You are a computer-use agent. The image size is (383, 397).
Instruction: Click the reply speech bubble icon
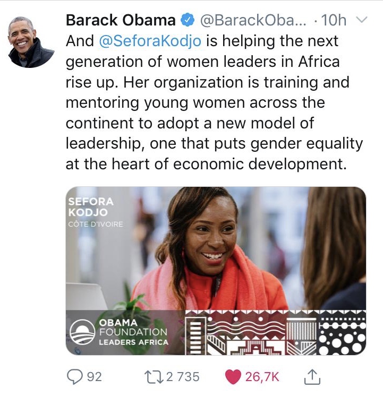74,376
